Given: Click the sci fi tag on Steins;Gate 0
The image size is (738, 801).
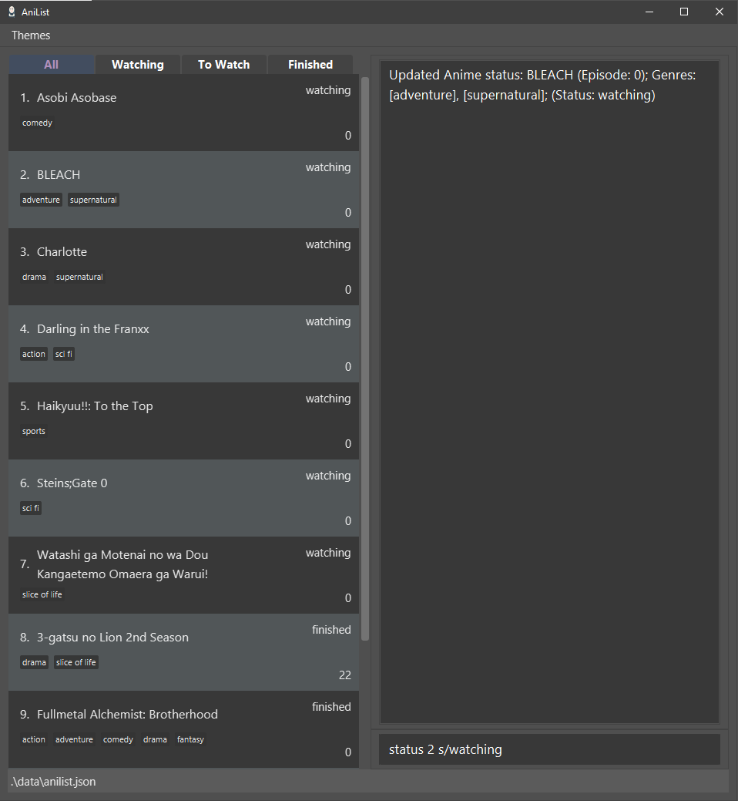Looking at the screenshot, I should tap(31, 508).
